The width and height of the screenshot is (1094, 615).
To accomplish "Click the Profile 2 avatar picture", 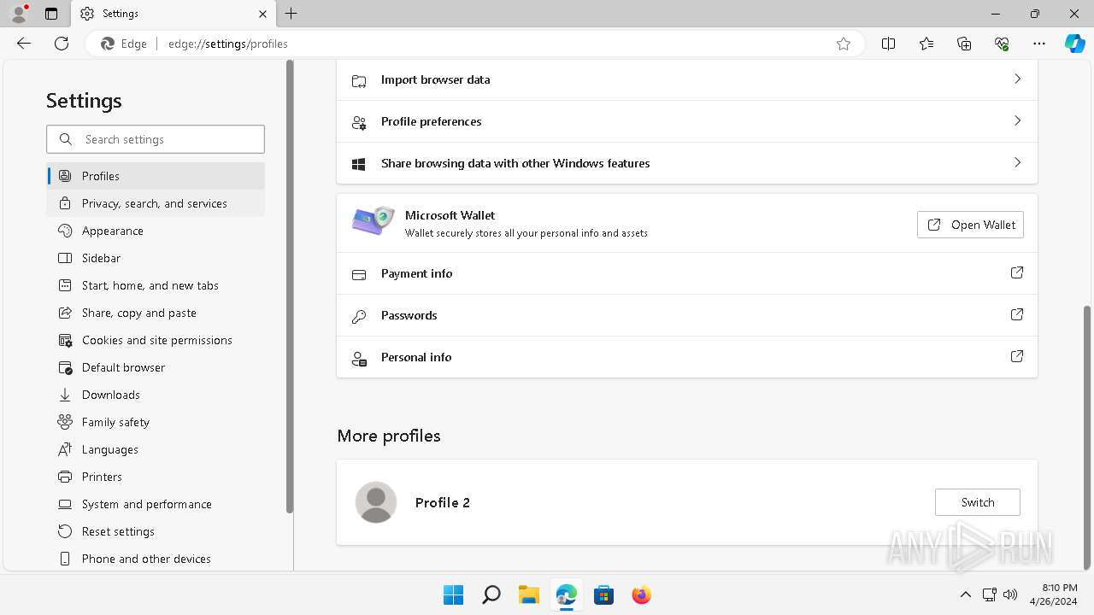I will (376, 502).
